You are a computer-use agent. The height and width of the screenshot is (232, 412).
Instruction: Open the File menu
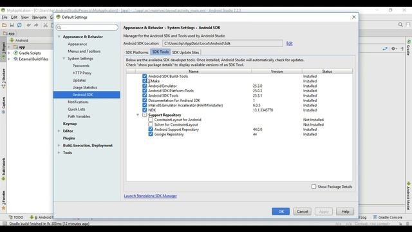tap(5, 17)
